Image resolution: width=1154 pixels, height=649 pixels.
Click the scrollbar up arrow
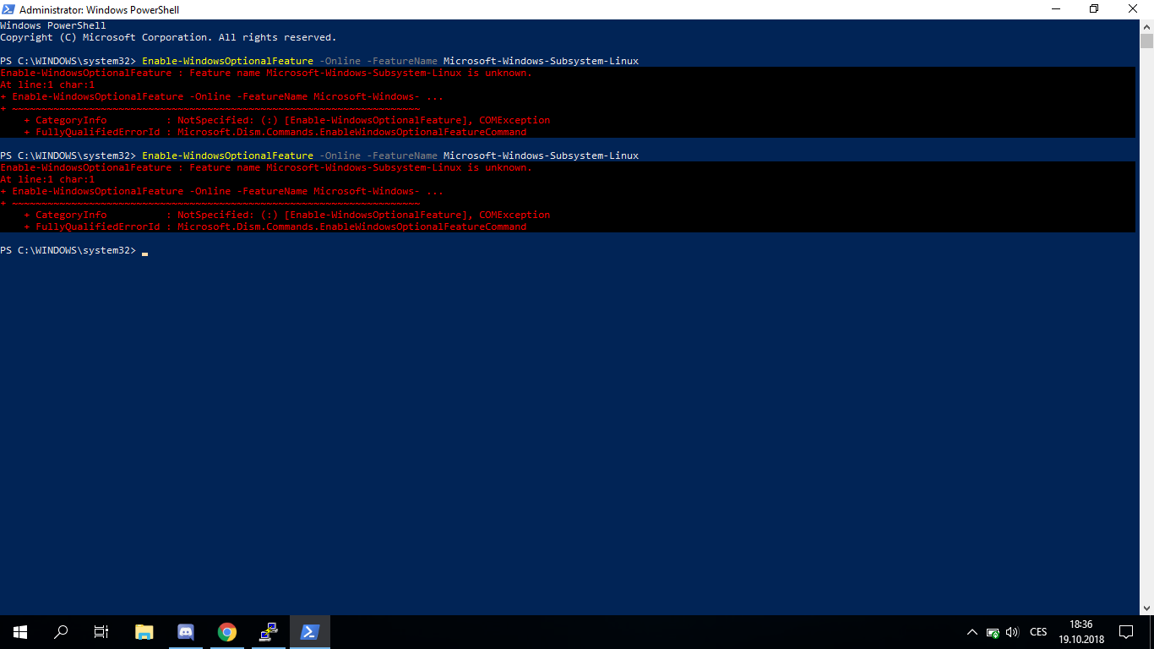1146,26
